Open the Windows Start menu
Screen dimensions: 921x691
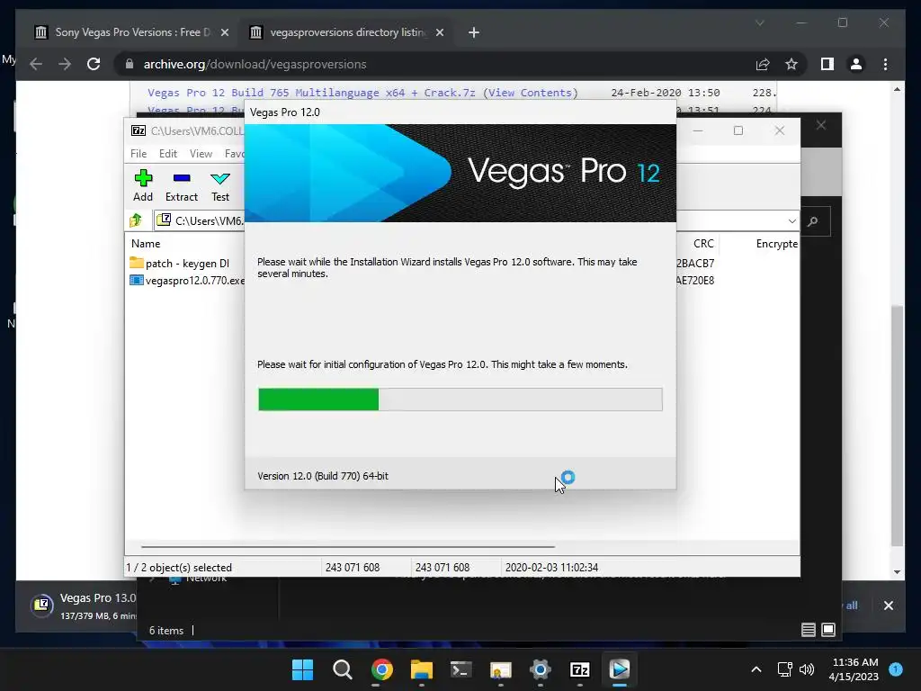tap(302, 669)
